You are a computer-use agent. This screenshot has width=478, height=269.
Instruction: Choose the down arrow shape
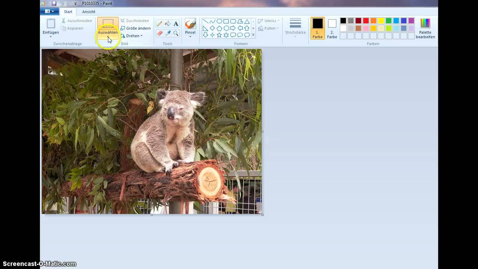[205, 35]
